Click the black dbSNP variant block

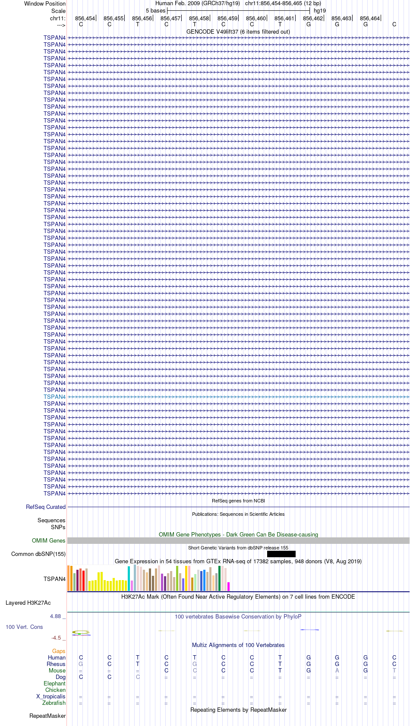[x=281, y=554]
